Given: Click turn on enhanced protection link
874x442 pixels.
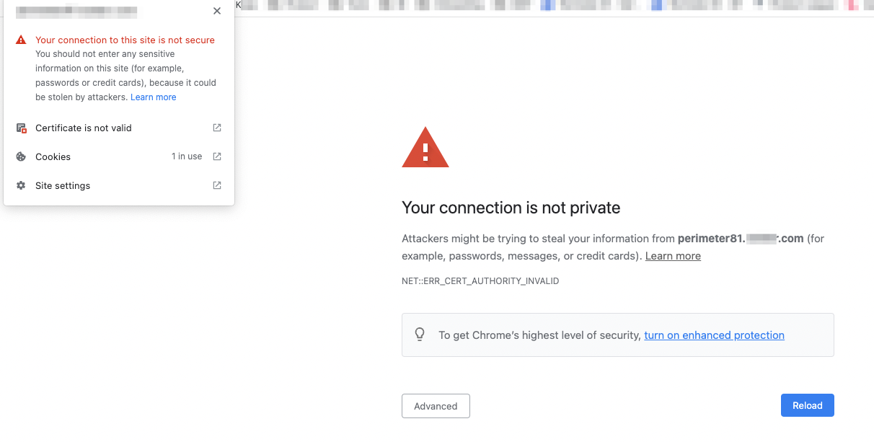Looking at the screenshot, I should [x=714, y=335].
